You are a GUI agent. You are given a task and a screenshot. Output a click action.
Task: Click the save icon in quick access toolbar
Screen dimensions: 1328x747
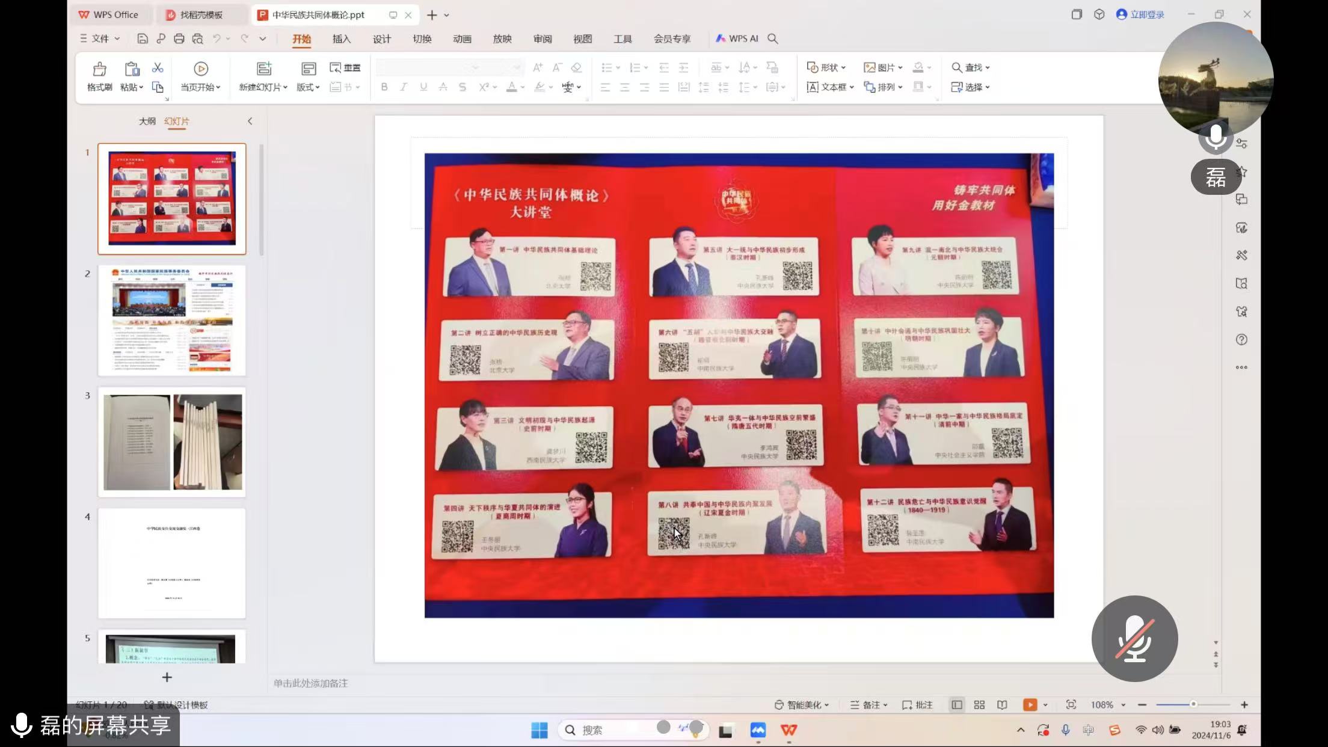point(143,38)
